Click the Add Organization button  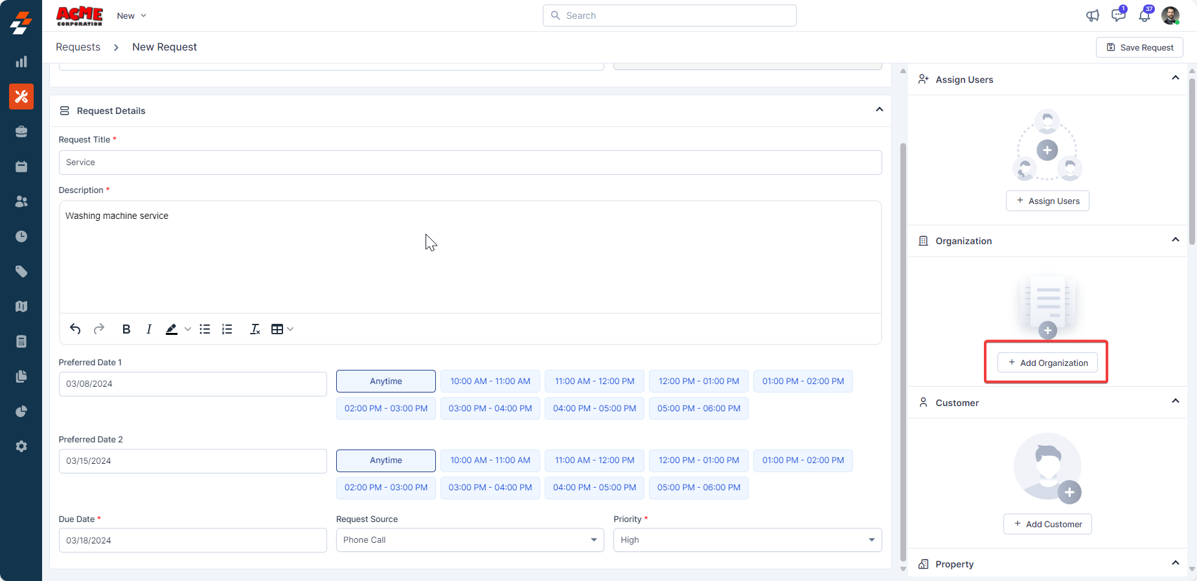click(x=1047, y=363)
